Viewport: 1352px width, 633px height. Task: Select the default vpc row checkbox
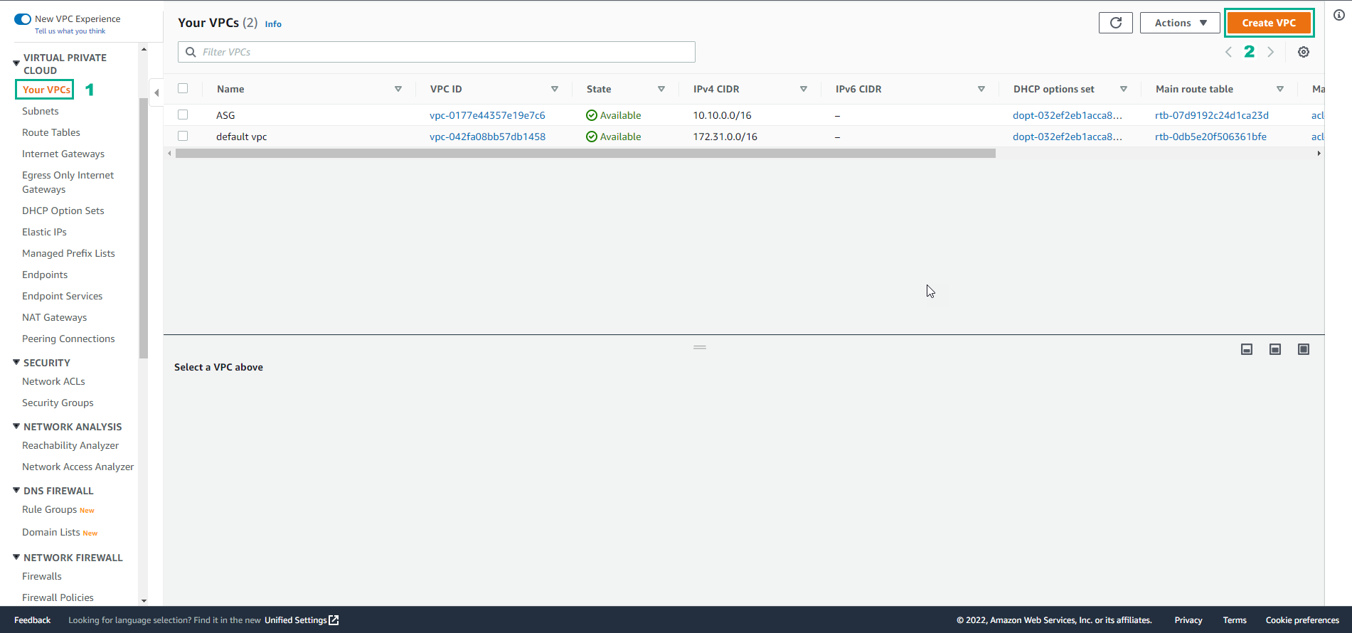pyautogui.click(x=183, y=136)
